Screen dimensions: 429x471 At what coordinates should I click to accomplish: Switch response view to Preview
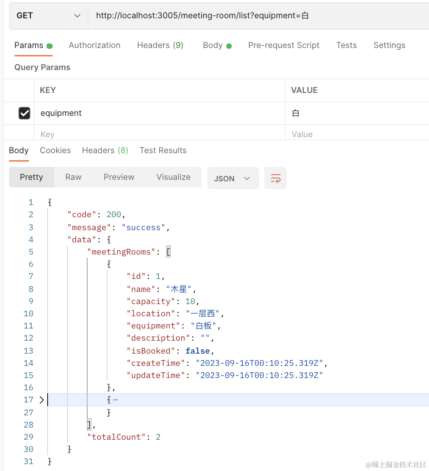click(119, 177)
